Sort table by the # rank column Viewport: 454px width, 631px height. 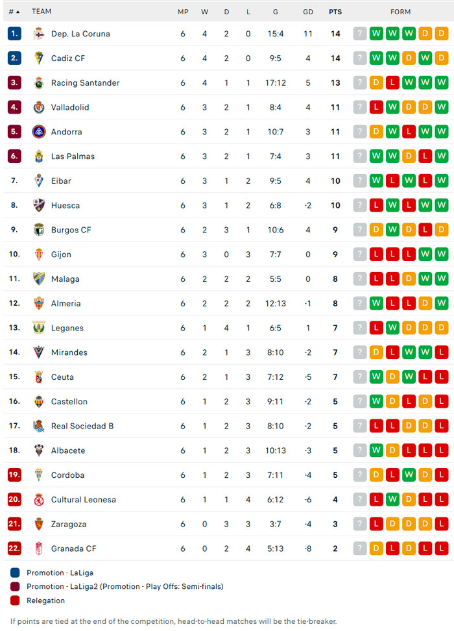pos(14,12)
